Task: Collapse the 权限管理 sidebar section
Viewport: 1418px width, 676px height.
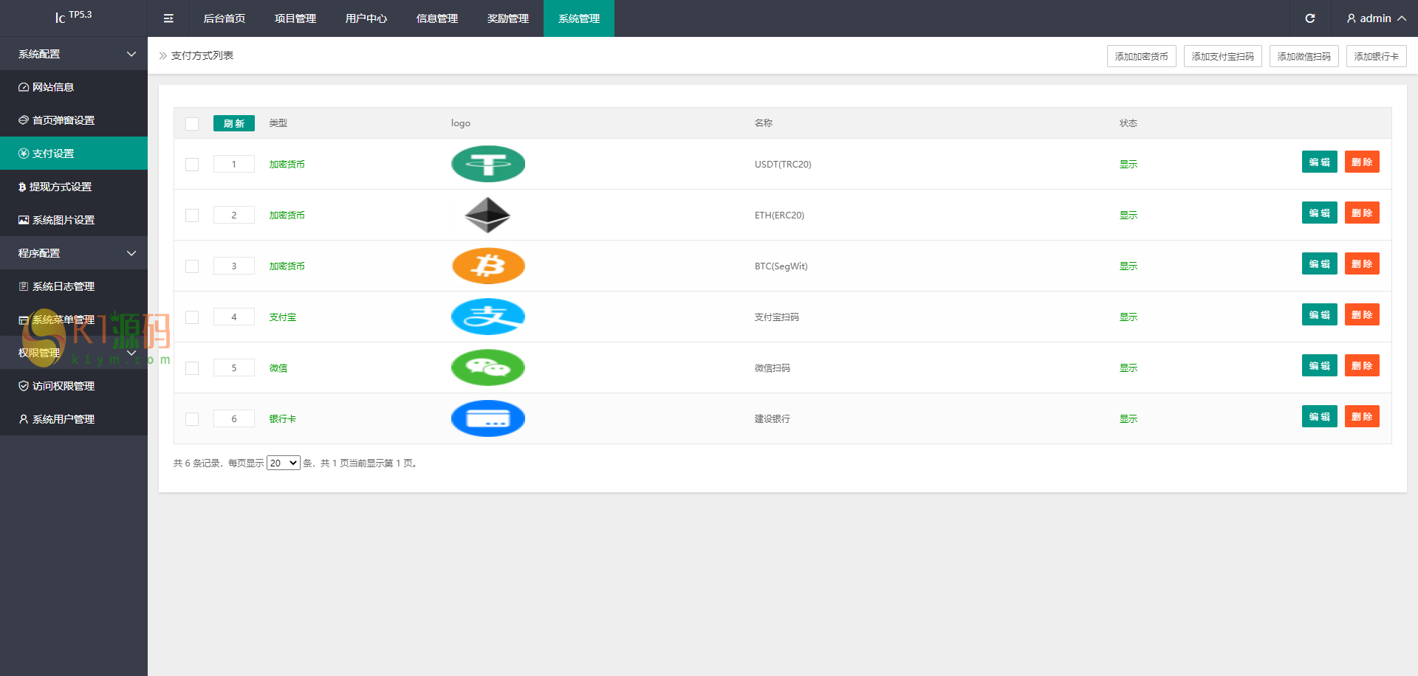Action: click(x=74, y=353)
